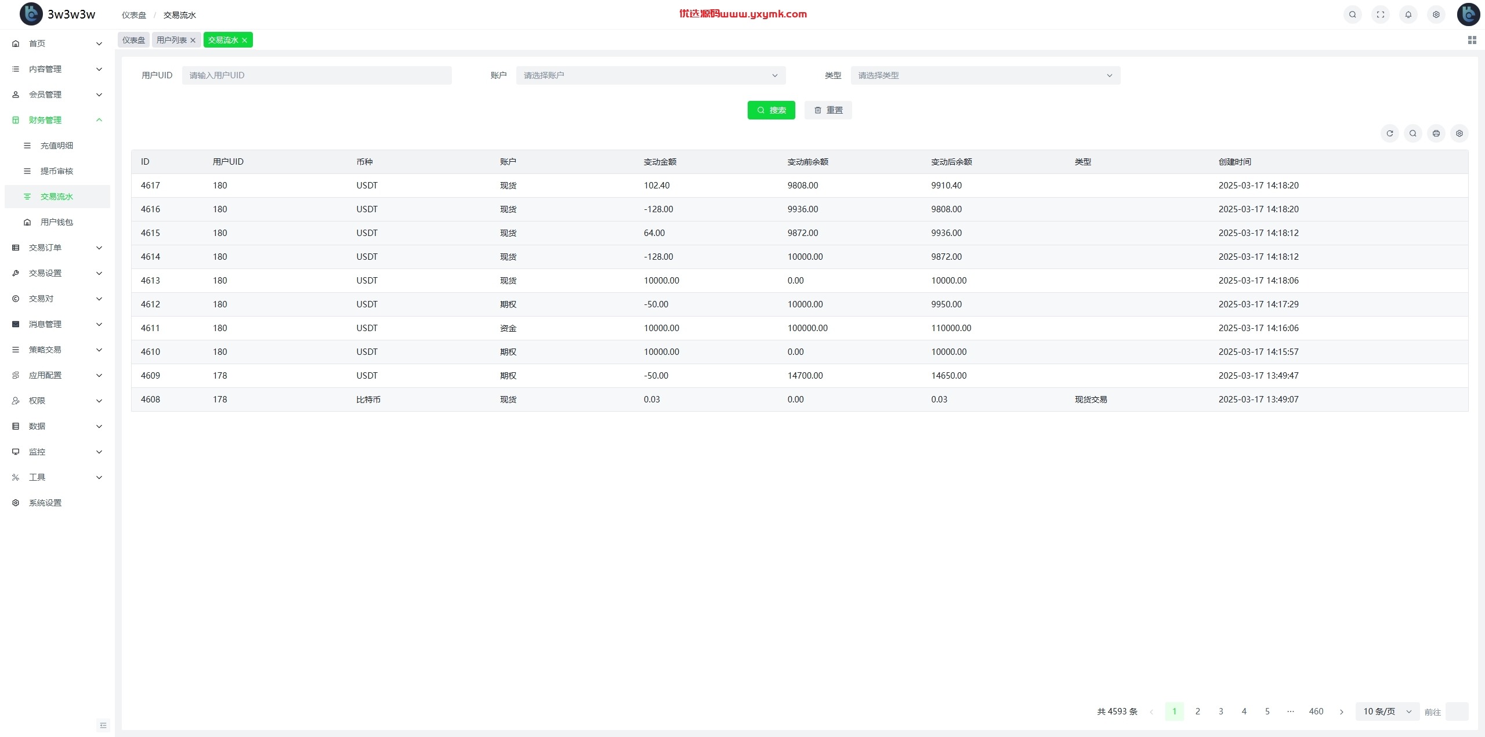This screenshot has width=1485, height=737.
Task: Click the 3w3w3w logo
Action: pyautogui.click(x=57, y=14)
